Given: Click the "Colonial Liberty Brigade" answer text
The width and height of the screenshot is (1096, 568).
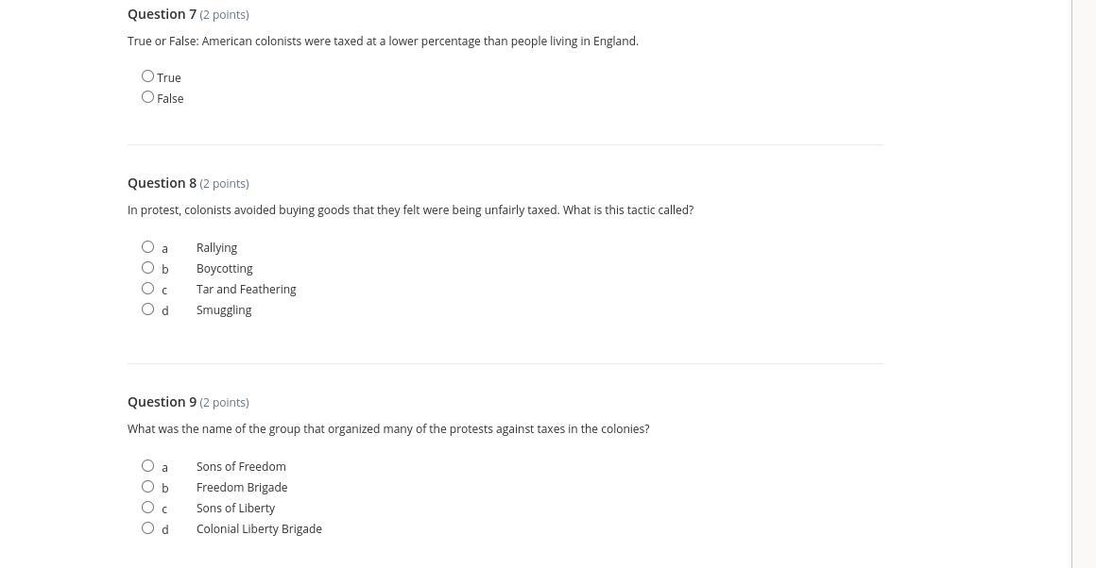Looking at the screenshot, I should click(x=259, y=529).
